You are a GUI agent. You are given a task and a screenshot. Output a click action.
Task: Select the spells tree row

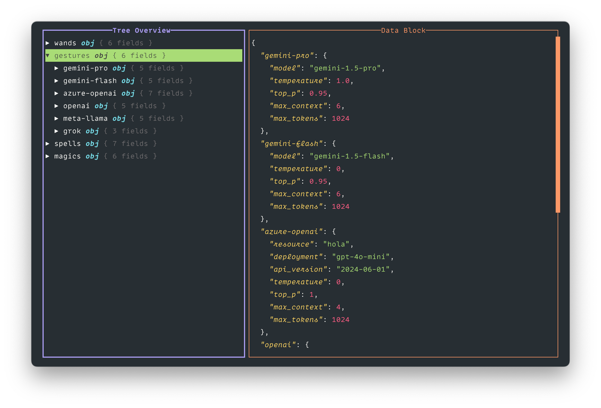coord(144,144)
